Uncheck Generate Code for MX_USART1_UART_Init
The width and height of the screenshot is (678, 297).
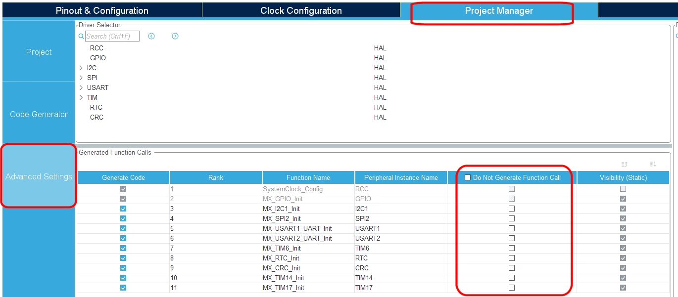(x=123, y=228)
